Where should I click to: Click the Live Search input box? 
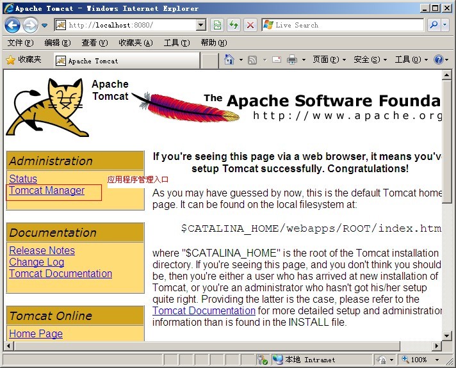[343, 26]
